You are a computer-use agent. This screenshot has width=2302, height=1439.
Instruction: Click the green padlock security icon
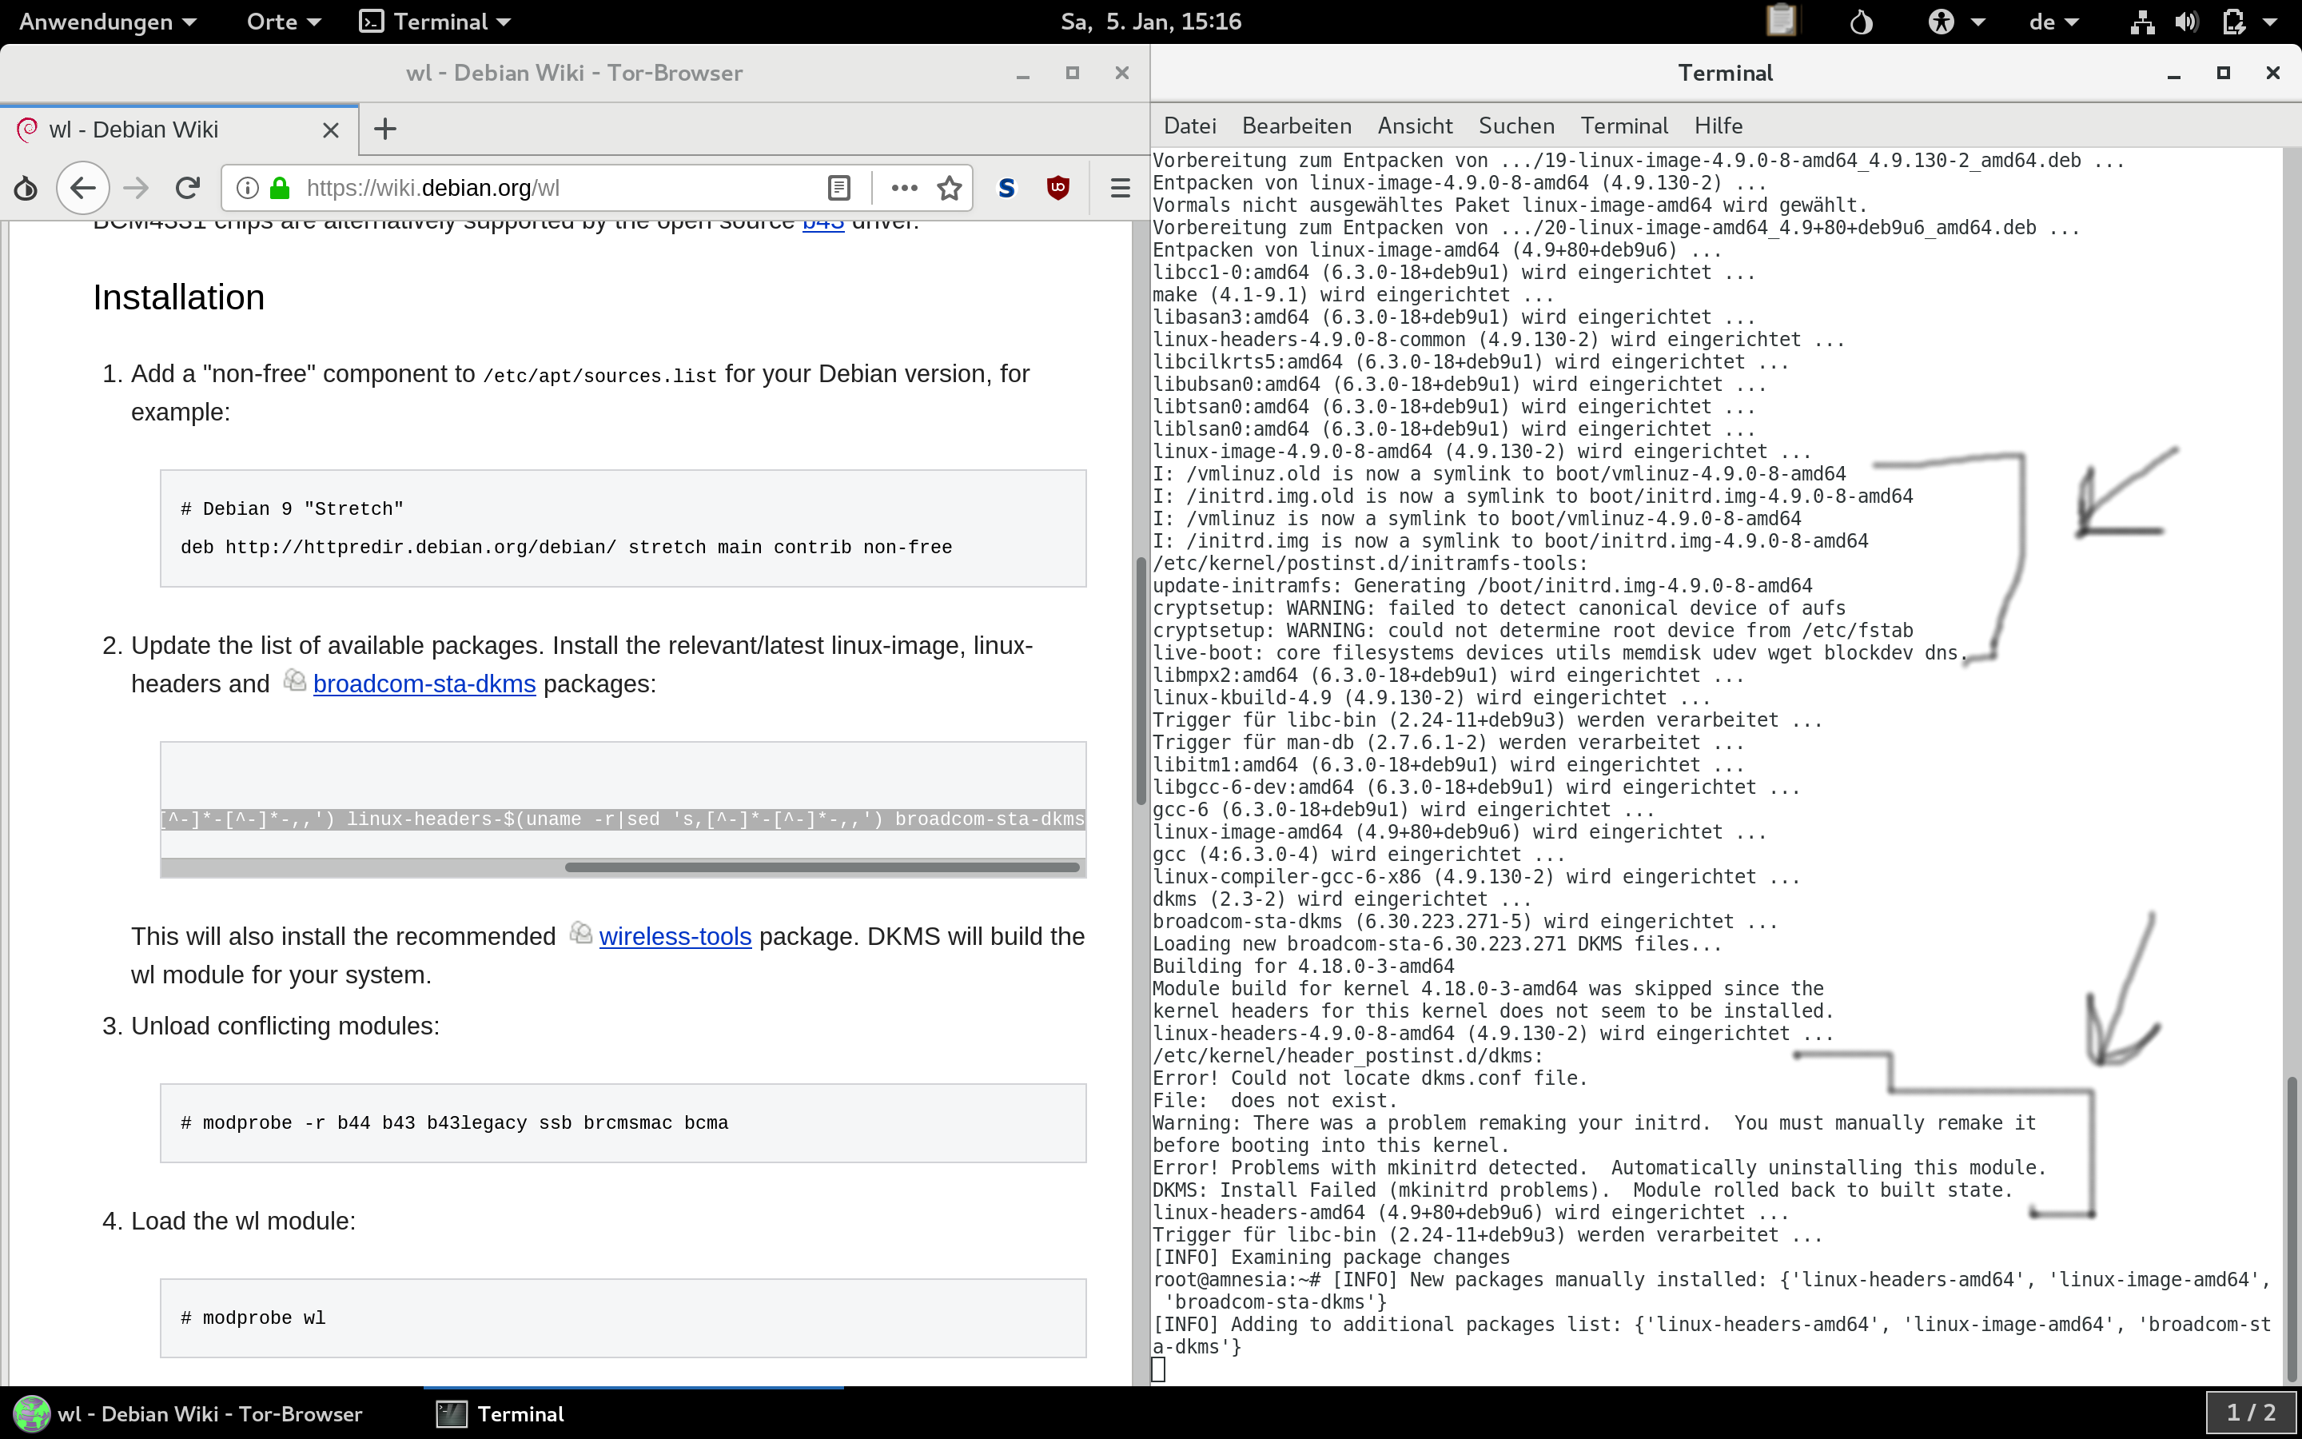coord(280,189)
